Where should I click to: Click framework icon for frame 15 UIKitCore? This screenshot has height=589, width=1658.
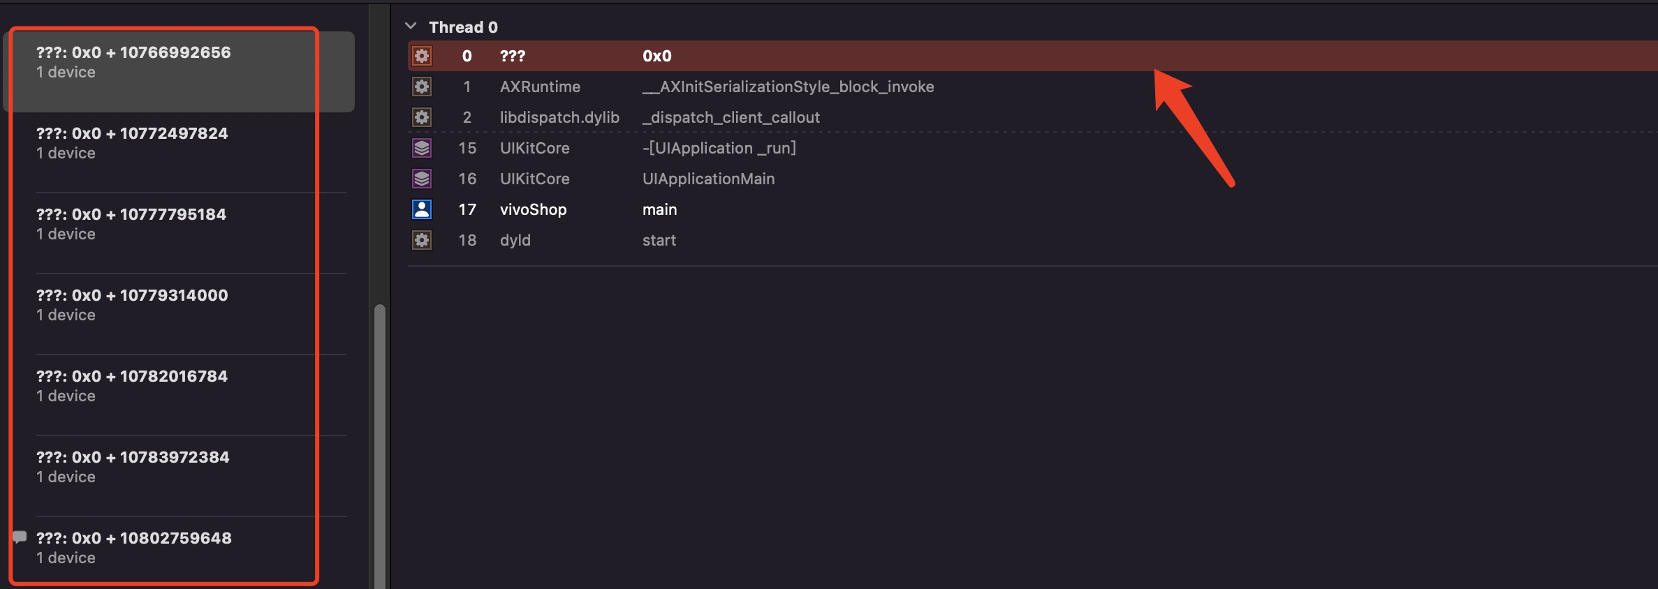coord(422,148)
